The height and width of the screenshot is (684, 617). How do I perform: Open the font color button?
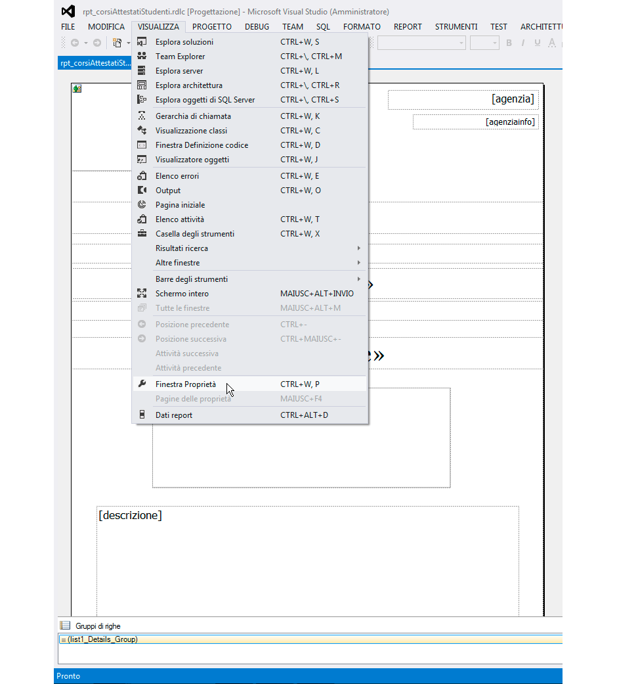[x=551, y=43]
